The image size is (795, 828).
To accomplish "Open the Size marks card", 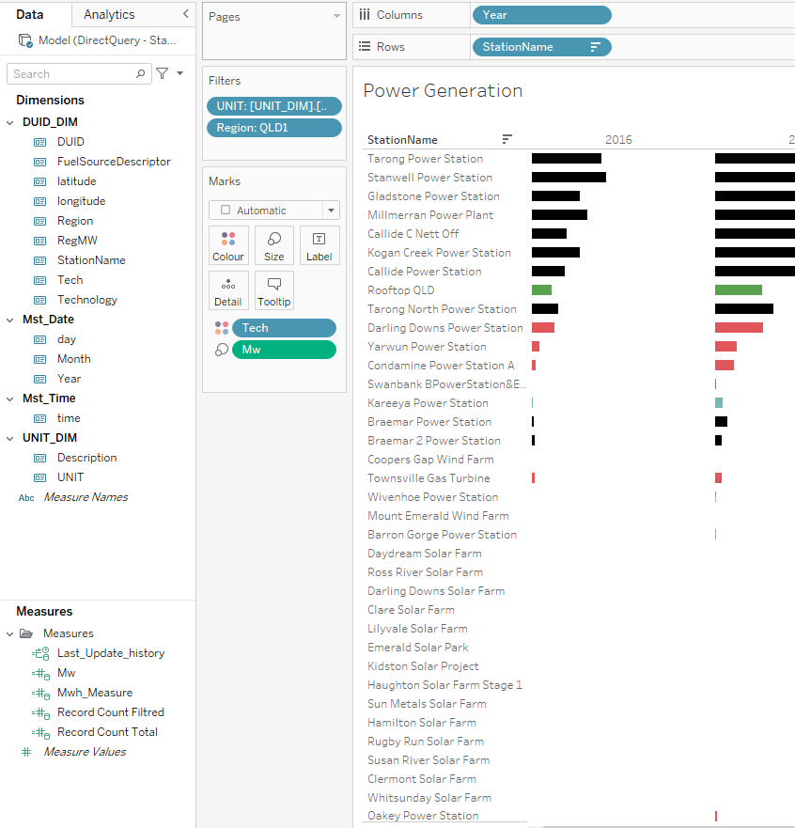I will click(274, 244).
